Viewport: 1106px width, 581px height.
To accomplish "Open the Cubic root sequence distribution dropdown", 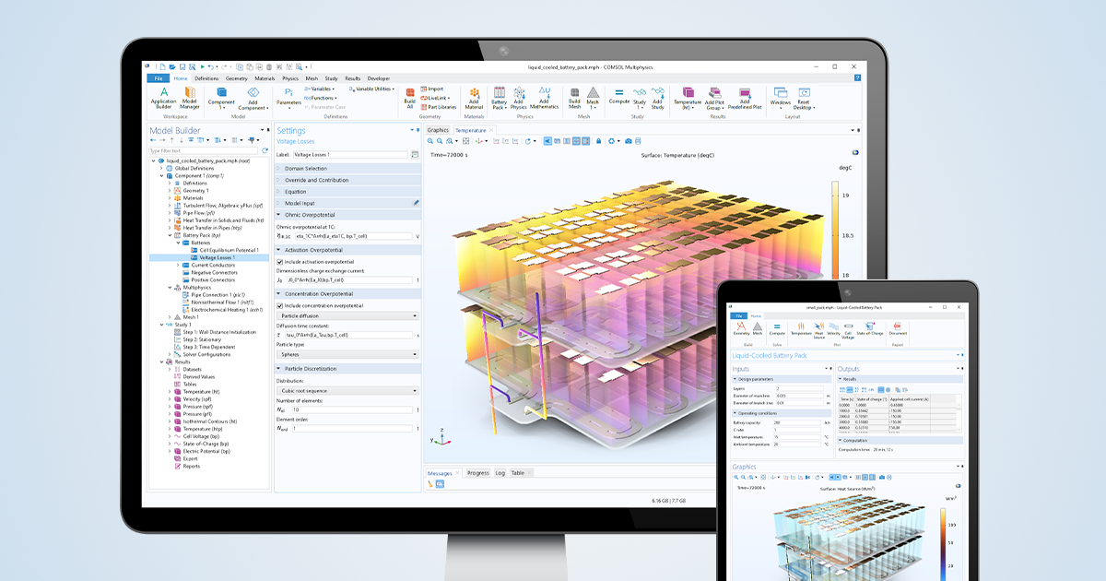I will (x=348, y=390).
